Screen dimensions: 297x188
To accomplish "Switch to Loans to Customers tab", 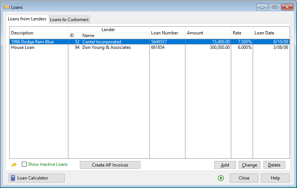I will tap(69, 19).
